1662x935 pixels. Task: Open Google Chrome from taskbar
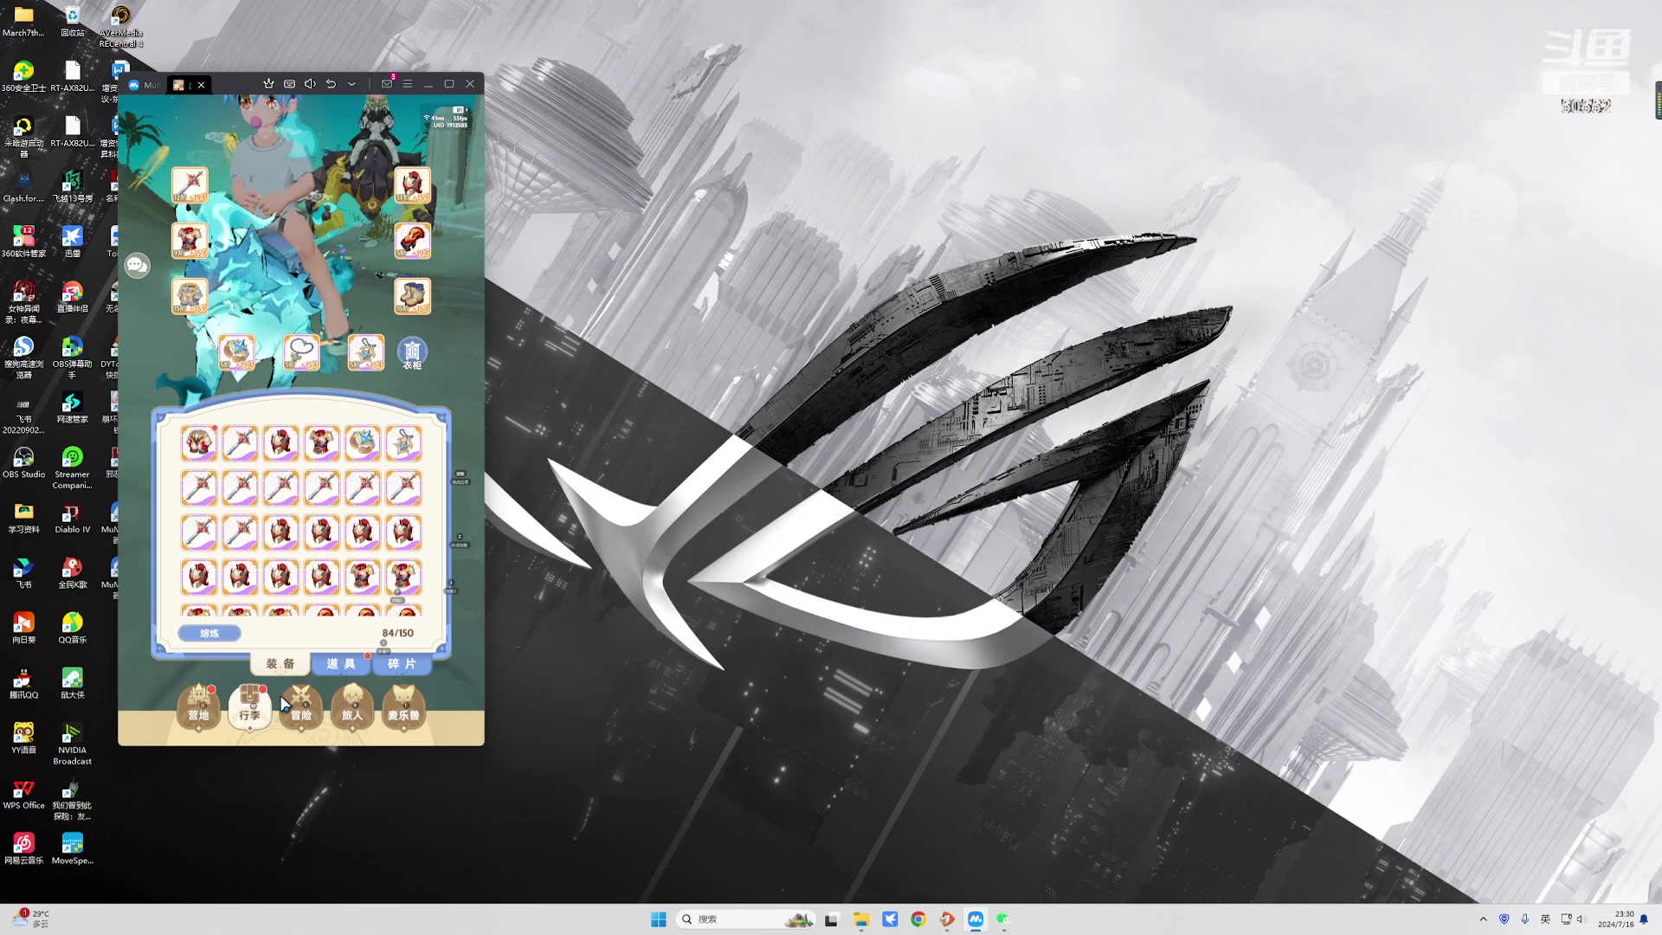(918, 919)
